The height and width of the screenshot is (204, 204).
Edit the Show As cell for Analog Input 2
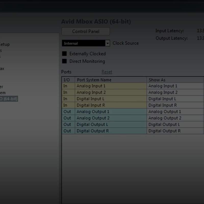pyautogui.click(x=175, y=92)
